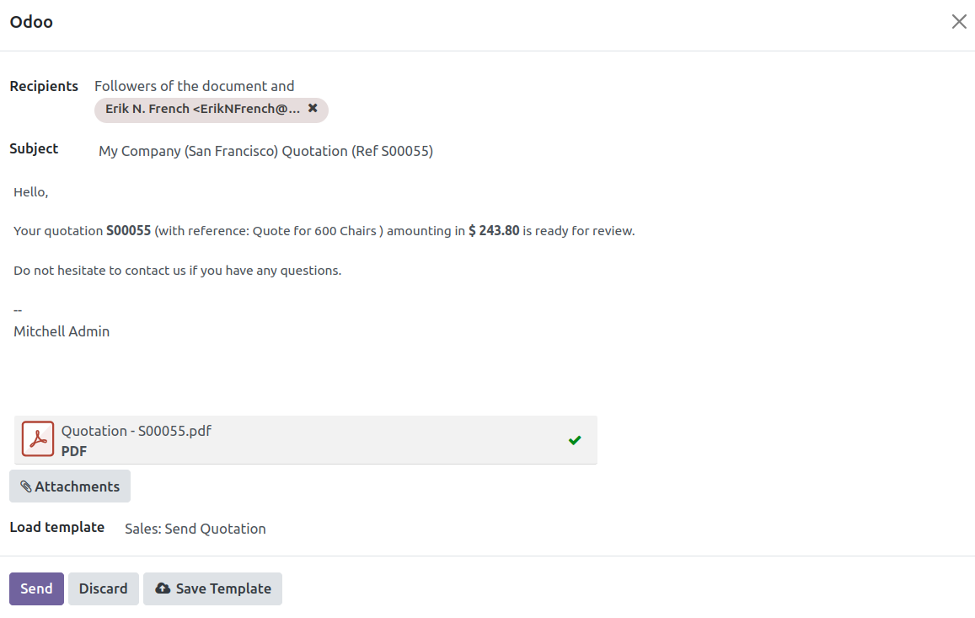This screenshot has width=975, height=618.
Task: Close the Odoo dialog with X
Action: (959, 22)
